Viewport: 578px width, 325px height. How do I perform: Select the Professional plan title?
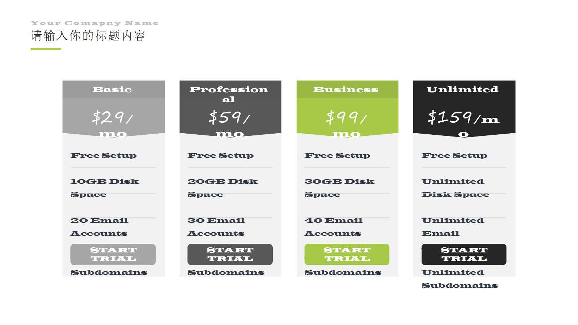(x=229, y=94)
